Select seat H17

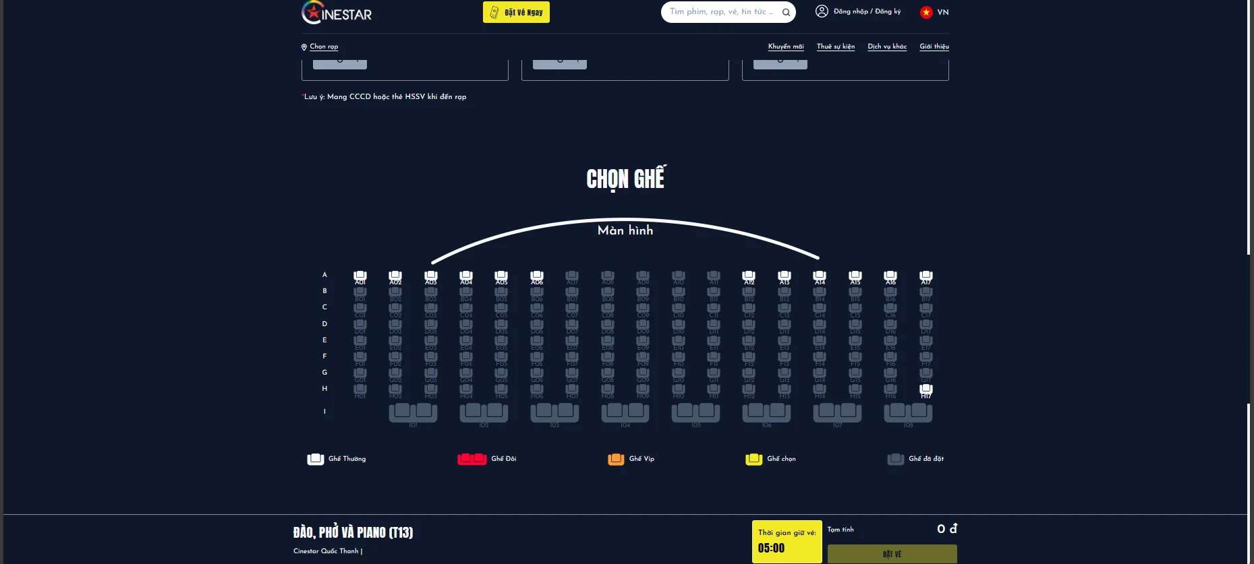click(x=926, y=390)
